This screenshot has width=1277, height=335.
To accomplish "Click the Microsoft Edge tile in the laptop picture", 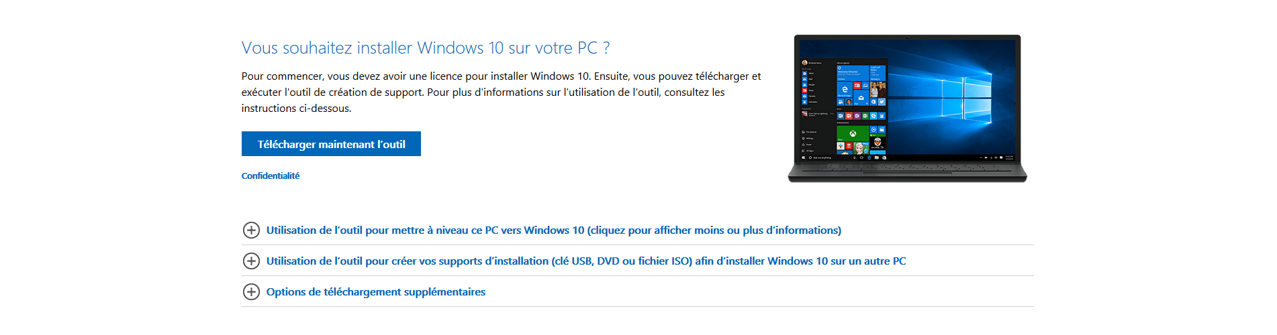I will tap(845, 90).
